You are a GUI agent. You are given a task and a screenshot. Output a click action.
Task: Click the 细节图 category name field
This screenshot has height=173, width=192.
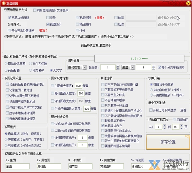80,166
